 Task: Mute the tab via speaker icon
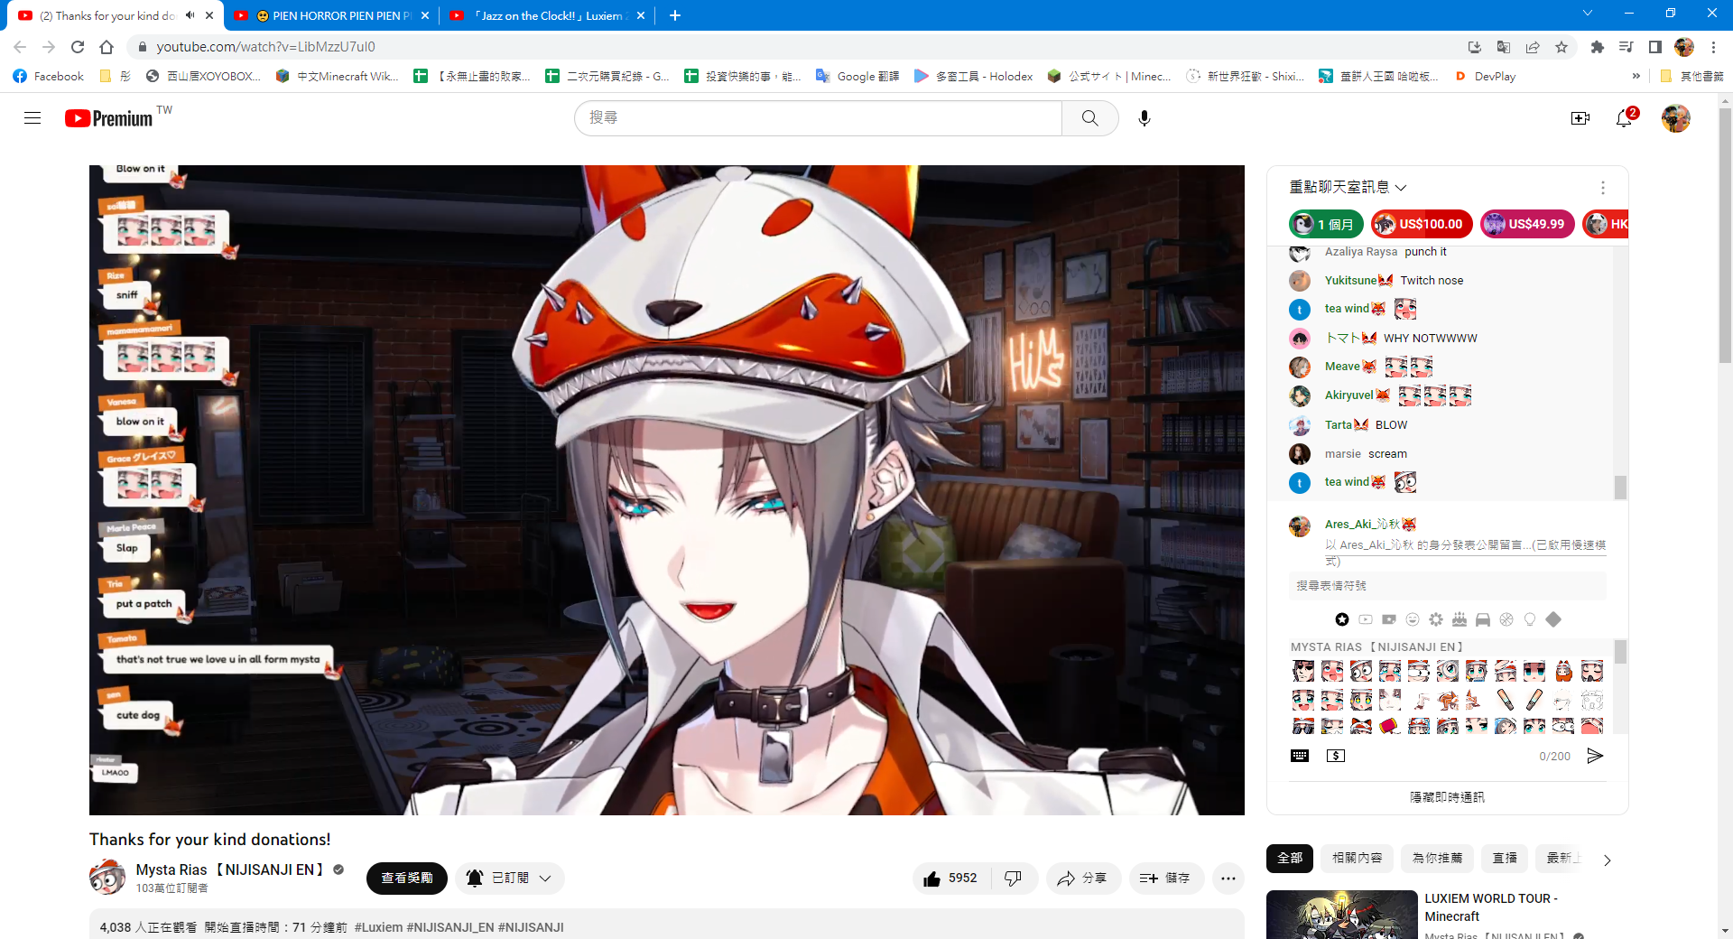190,15
